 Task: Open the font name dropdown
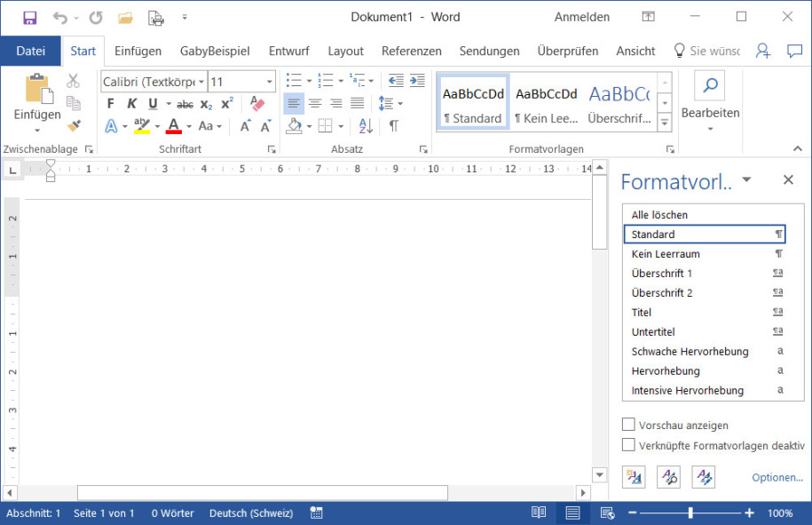pyautogui.click(x=201, y=82)
